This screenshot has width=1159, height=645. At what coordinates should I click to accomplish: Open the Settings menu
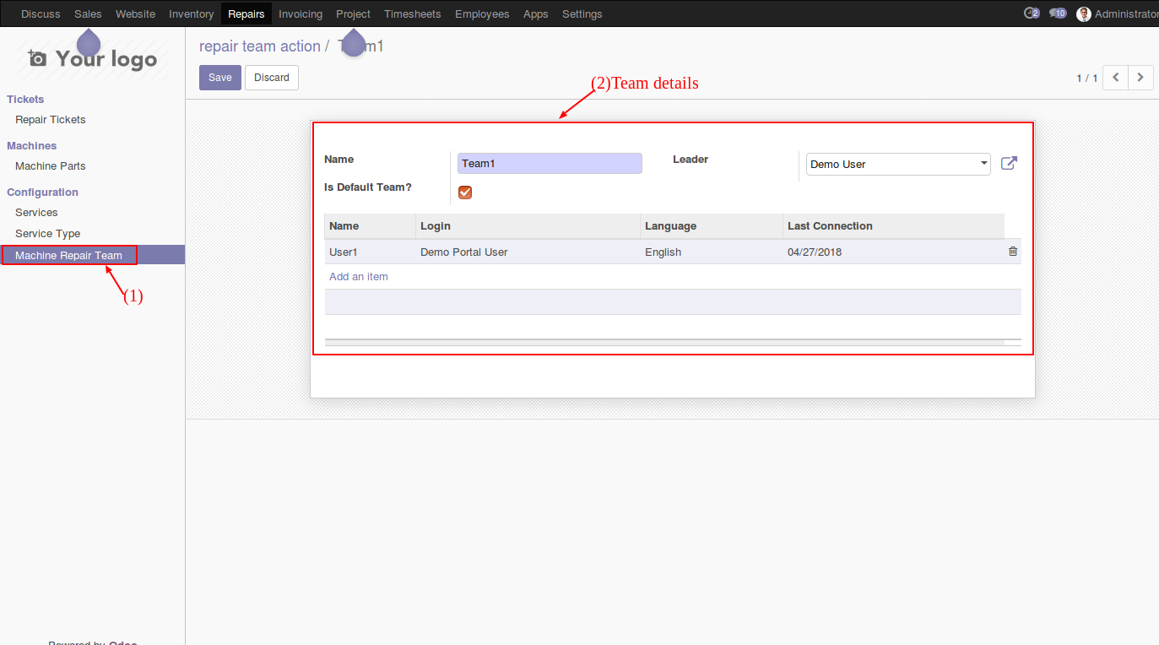coord(582,14)
